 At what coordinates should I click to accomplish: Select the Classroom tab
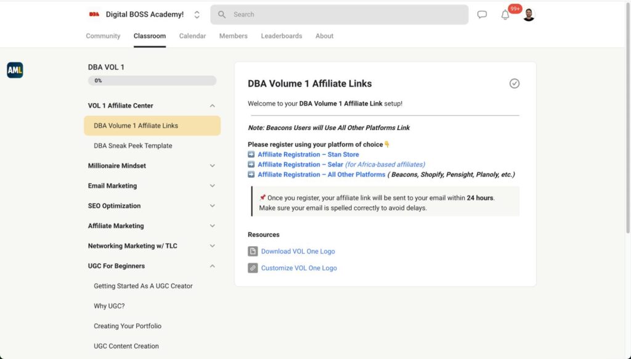coord(150,36)
